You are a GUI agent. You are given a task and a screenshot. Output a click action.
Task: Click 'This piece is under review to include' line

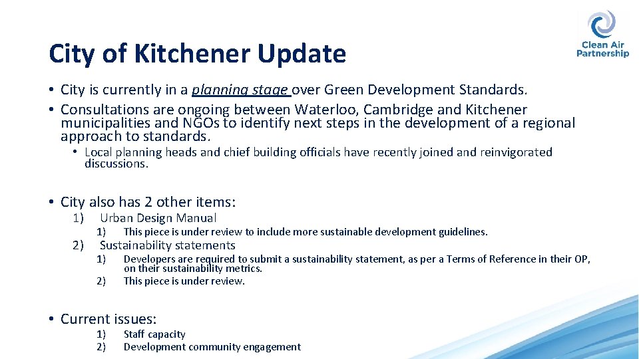coord(306,232)
